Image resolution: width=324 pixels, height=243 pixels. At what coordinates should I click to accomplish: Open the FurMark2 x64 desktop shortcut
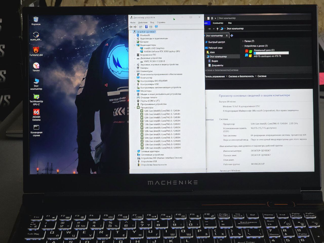(x=36, y=51)
